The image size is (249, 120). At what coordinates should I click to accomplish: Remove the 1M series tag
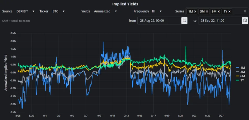coord(195,12)
